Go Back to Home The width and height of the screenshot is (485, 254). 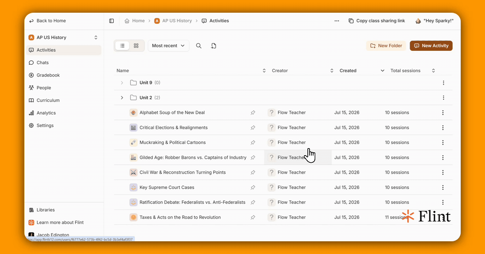point(47,21)
